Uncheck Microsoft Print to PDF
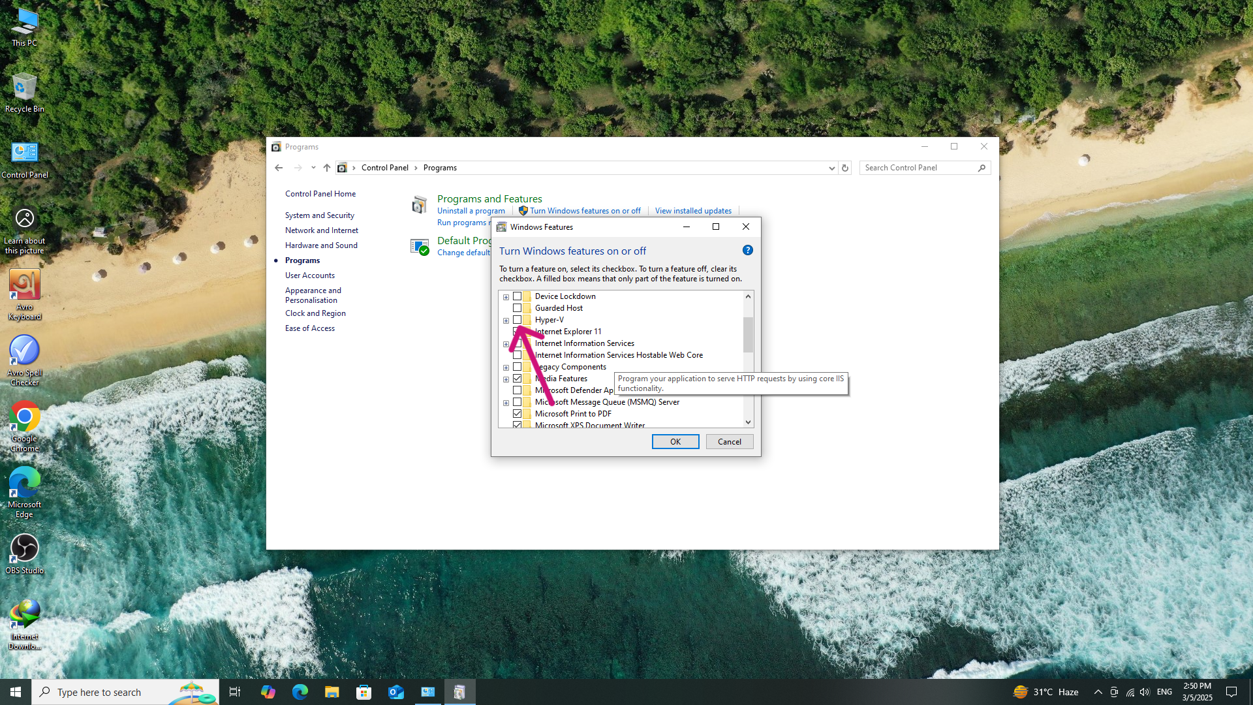 point(517,414)
